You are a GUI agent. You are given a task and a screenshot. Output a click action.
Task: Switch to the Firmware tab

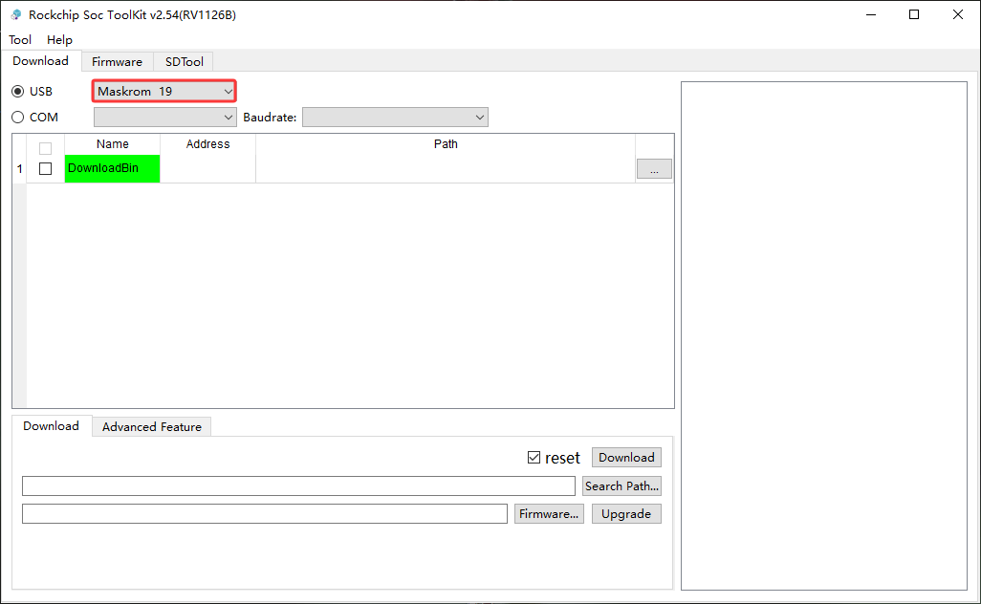point(117,62)
